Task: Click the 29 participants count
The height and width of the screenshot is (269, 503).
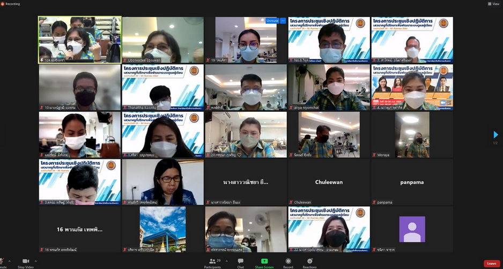Action: tap(218, 260)
